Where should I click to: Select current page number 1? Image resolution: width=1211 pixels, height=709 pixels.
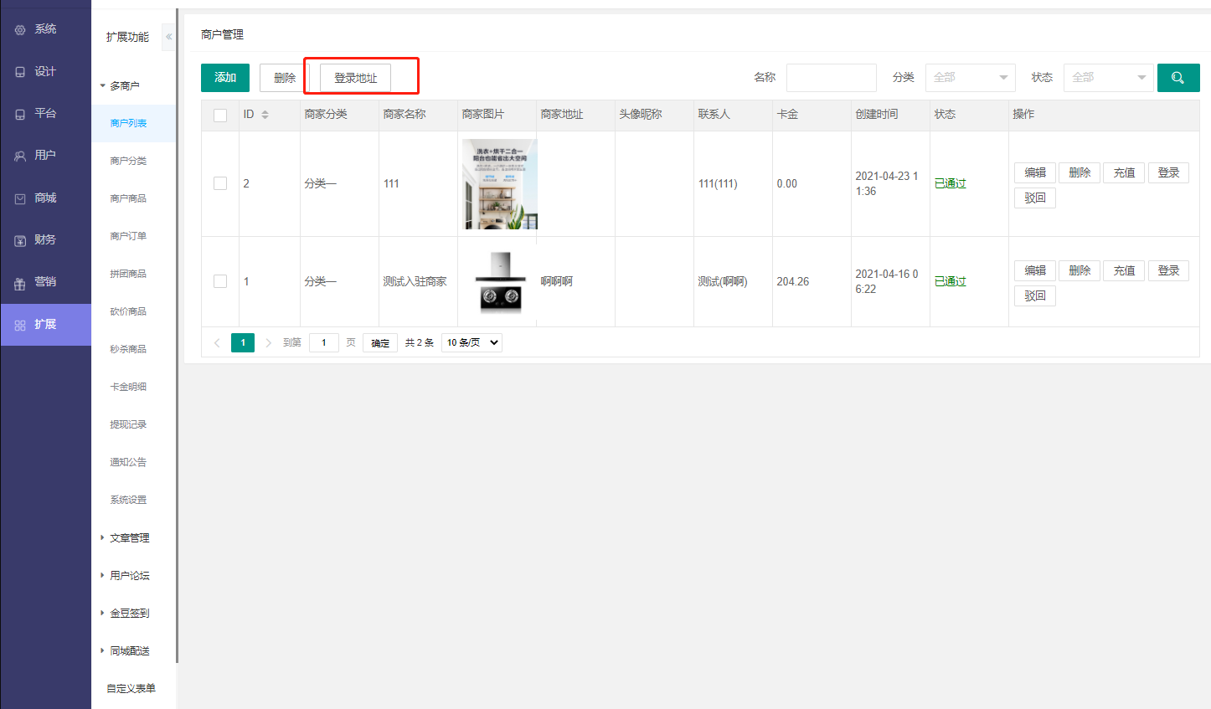click(243, 342)
